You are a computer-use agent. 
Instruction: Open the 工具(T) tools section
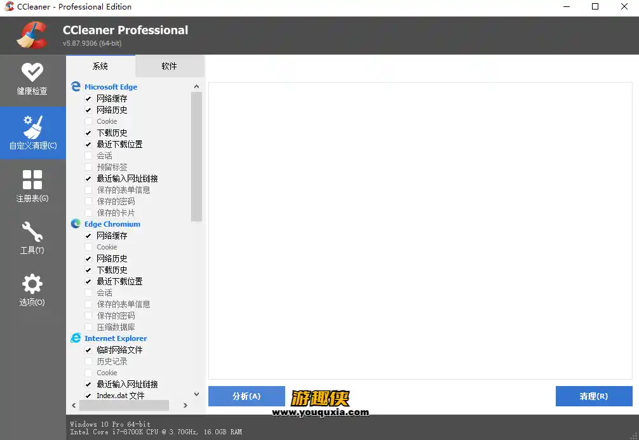pyautogui.click(x=32, y=238)
